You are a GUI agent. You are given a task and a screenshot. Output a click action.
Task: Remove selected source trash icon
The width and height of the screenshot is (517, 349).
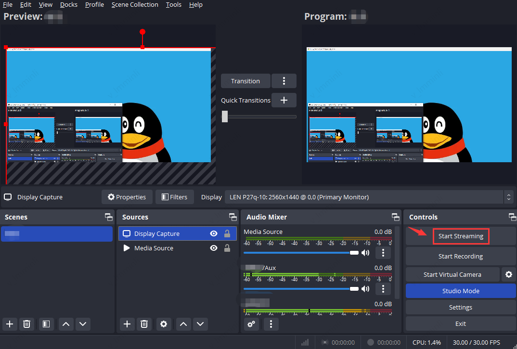click(144, 324)
